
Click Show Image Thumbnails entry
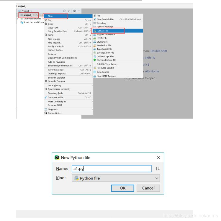pyautogui.click(x=68, y=66)
